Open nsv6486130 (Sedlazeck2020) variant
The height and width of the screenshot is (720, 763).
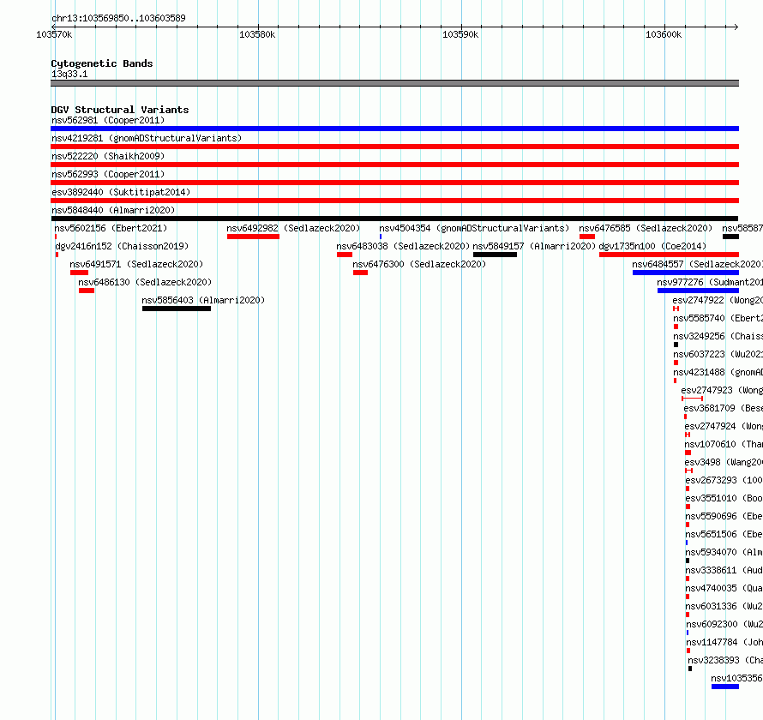pyautogui.click(x=145, y=282)
